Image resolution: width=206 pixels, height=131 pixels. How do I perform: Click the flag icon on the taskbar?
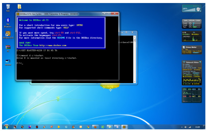tap(30, 127)
